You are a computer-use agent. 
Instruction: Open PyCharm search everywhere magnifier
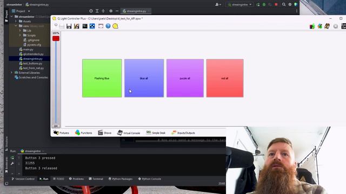pos(284,4)
